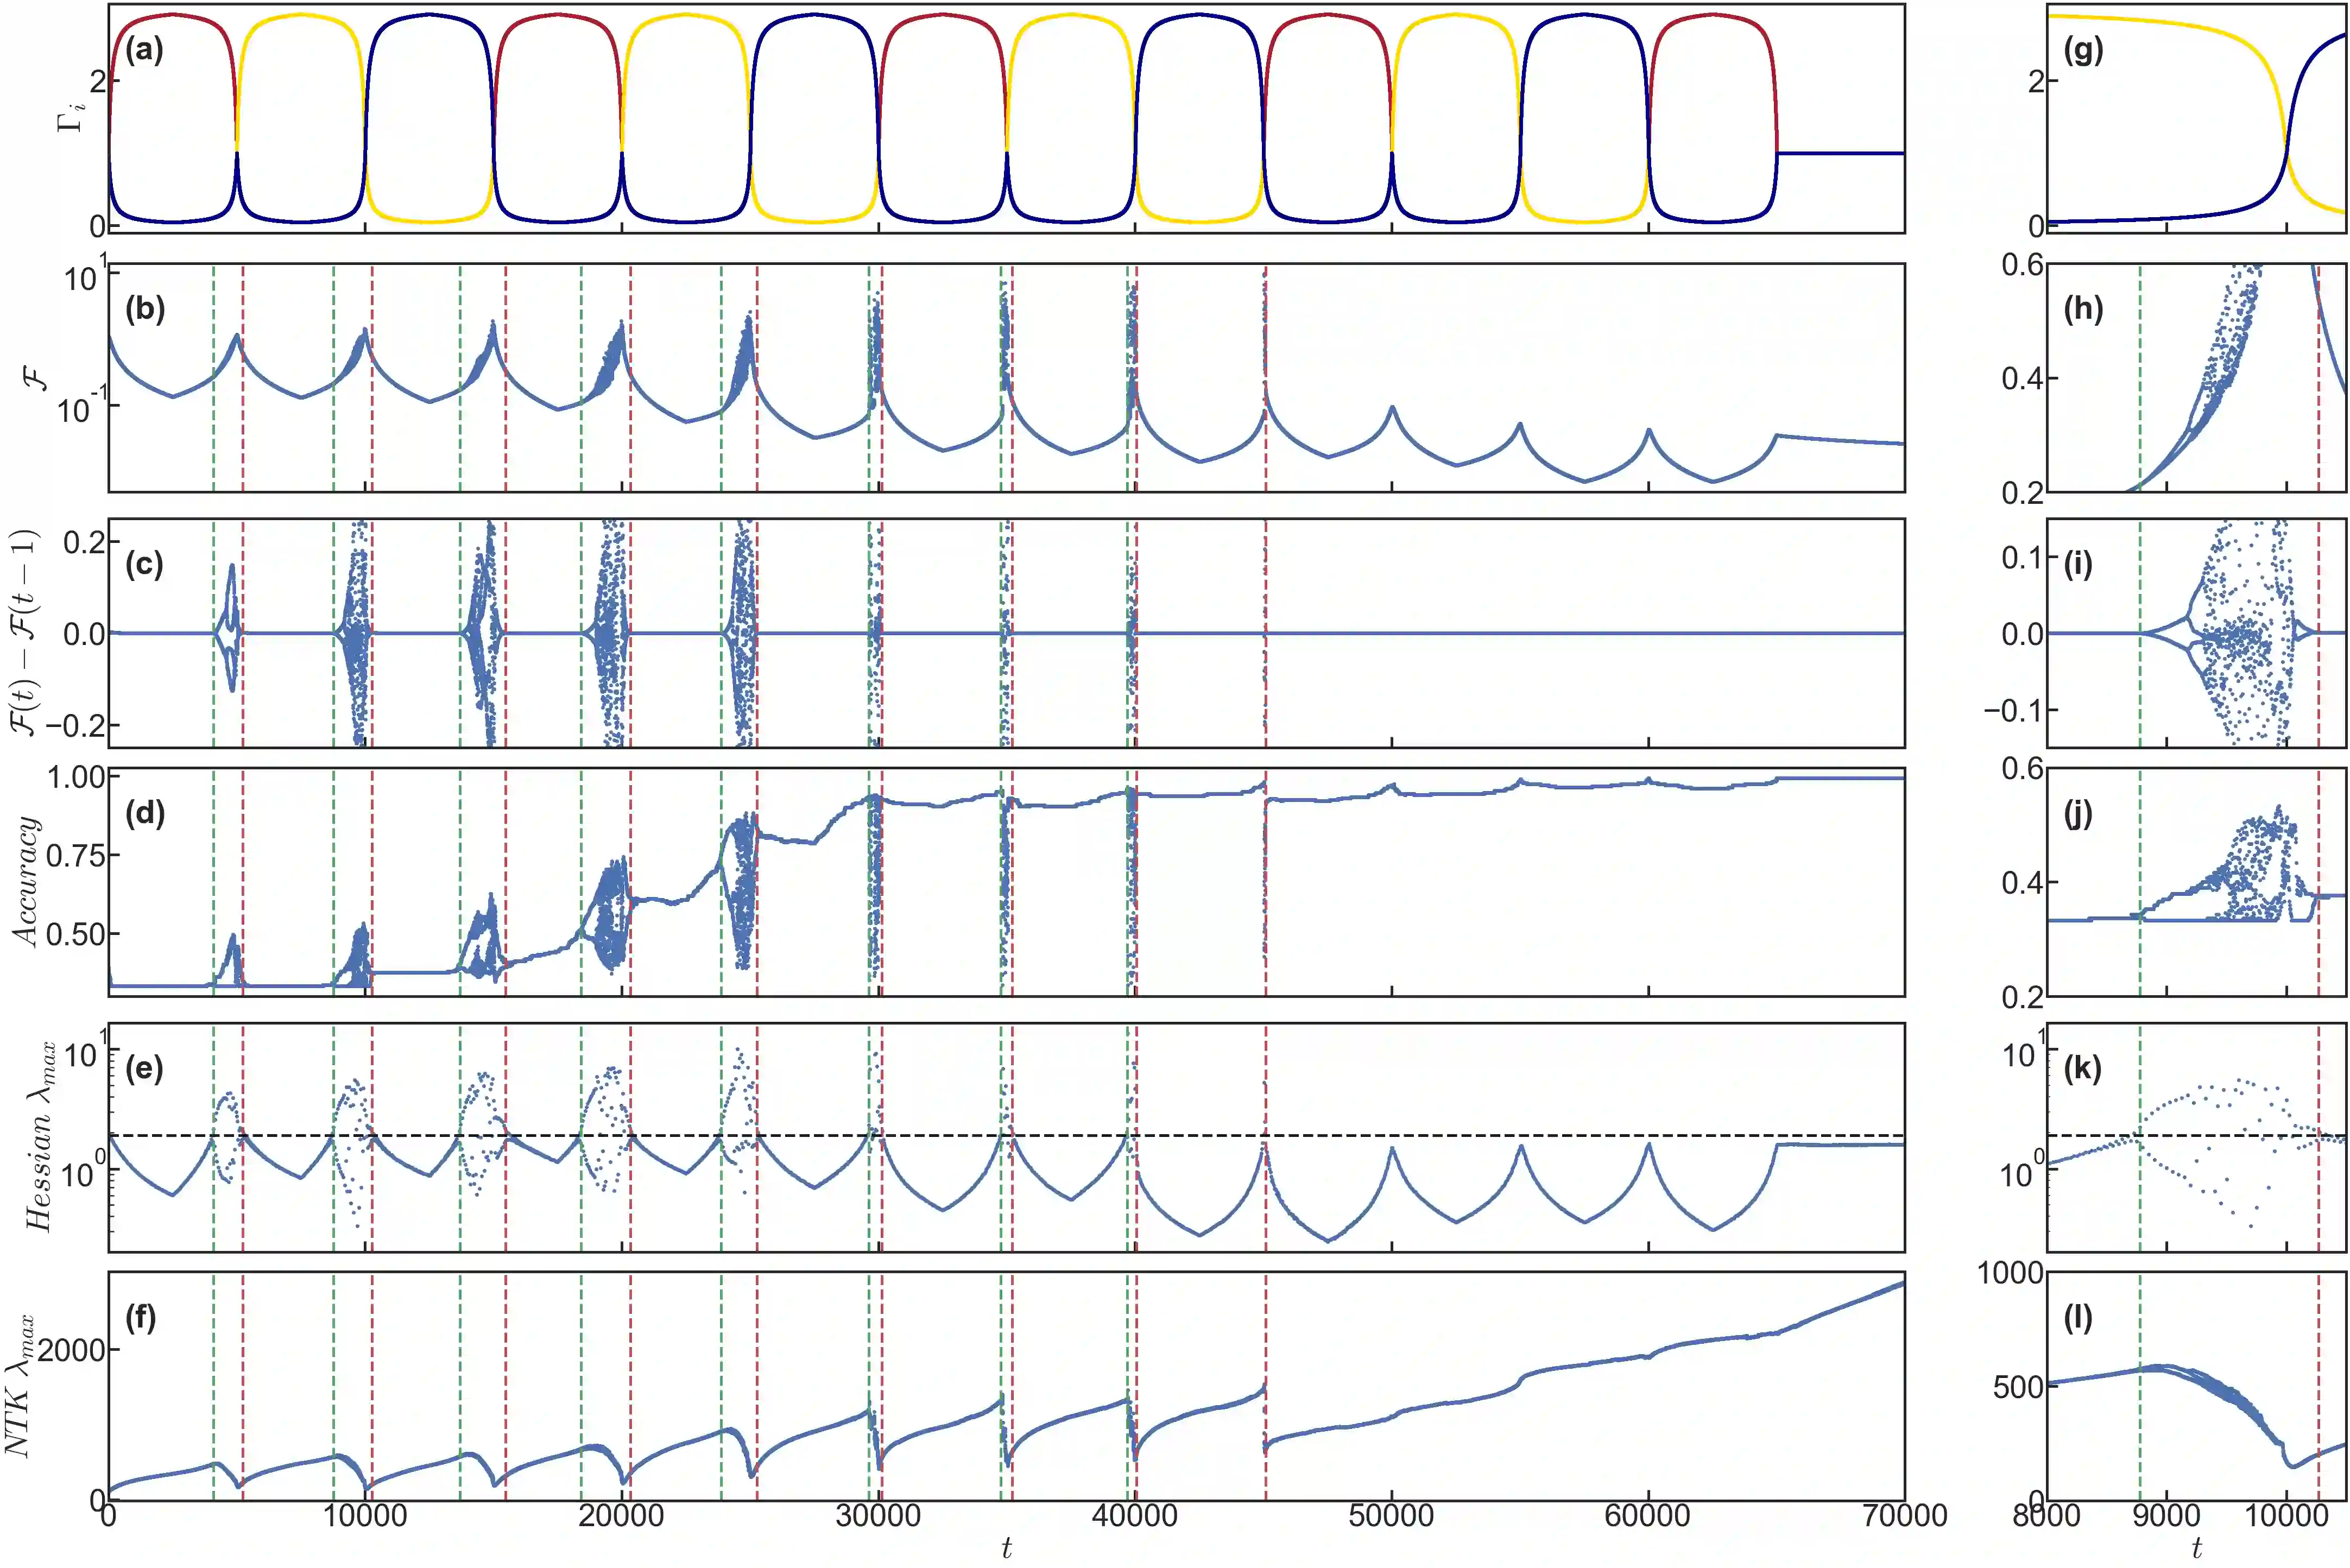Screen dimensions: 2350x1568
Task: Click the panel label (g)
Action: click(2083, 50)
